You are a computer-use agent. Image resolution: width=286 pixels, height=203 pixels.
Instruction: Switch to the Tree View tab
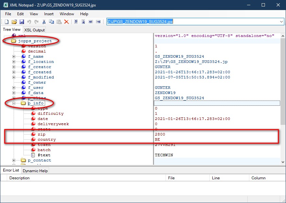[x=12, y=30]
